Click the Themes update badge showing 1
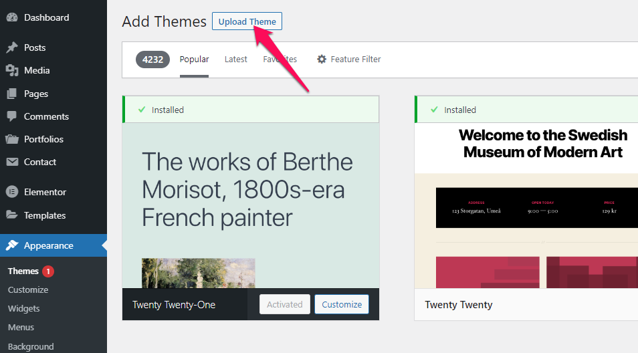Image resolution: width=638 pixels, height=353 pixels. 48,271
